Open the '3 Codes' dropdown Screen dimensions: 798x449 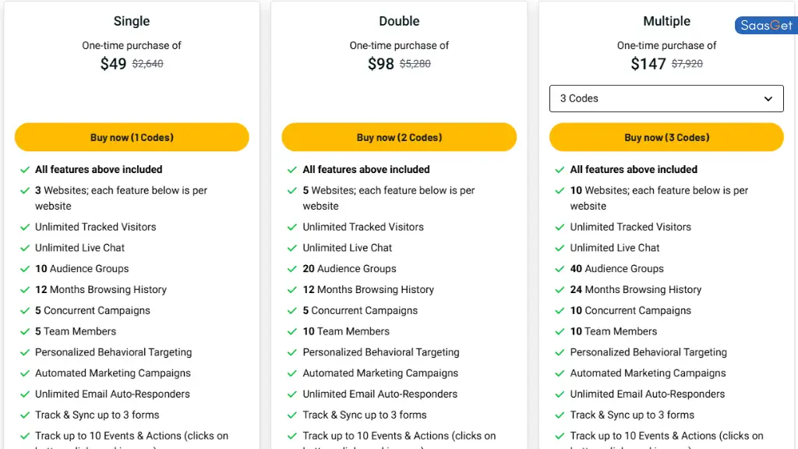click(x=666, y=98)
